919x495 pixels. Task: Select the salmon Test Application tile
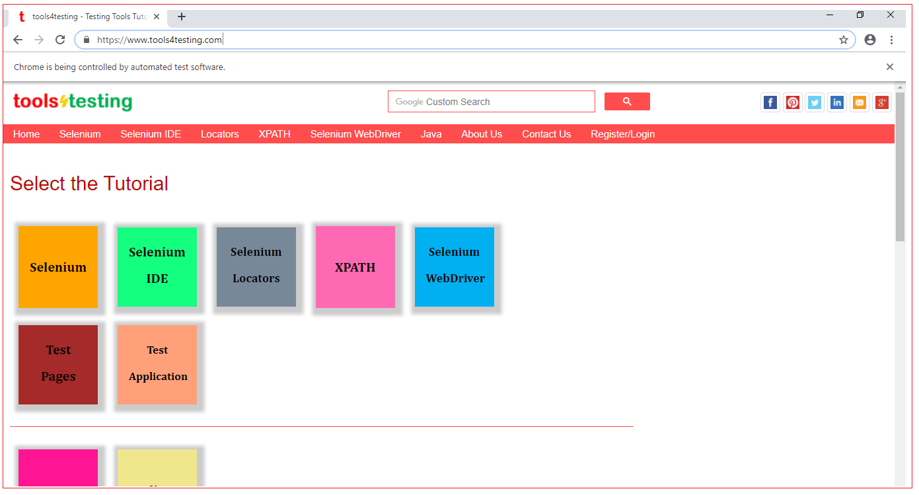157,365
